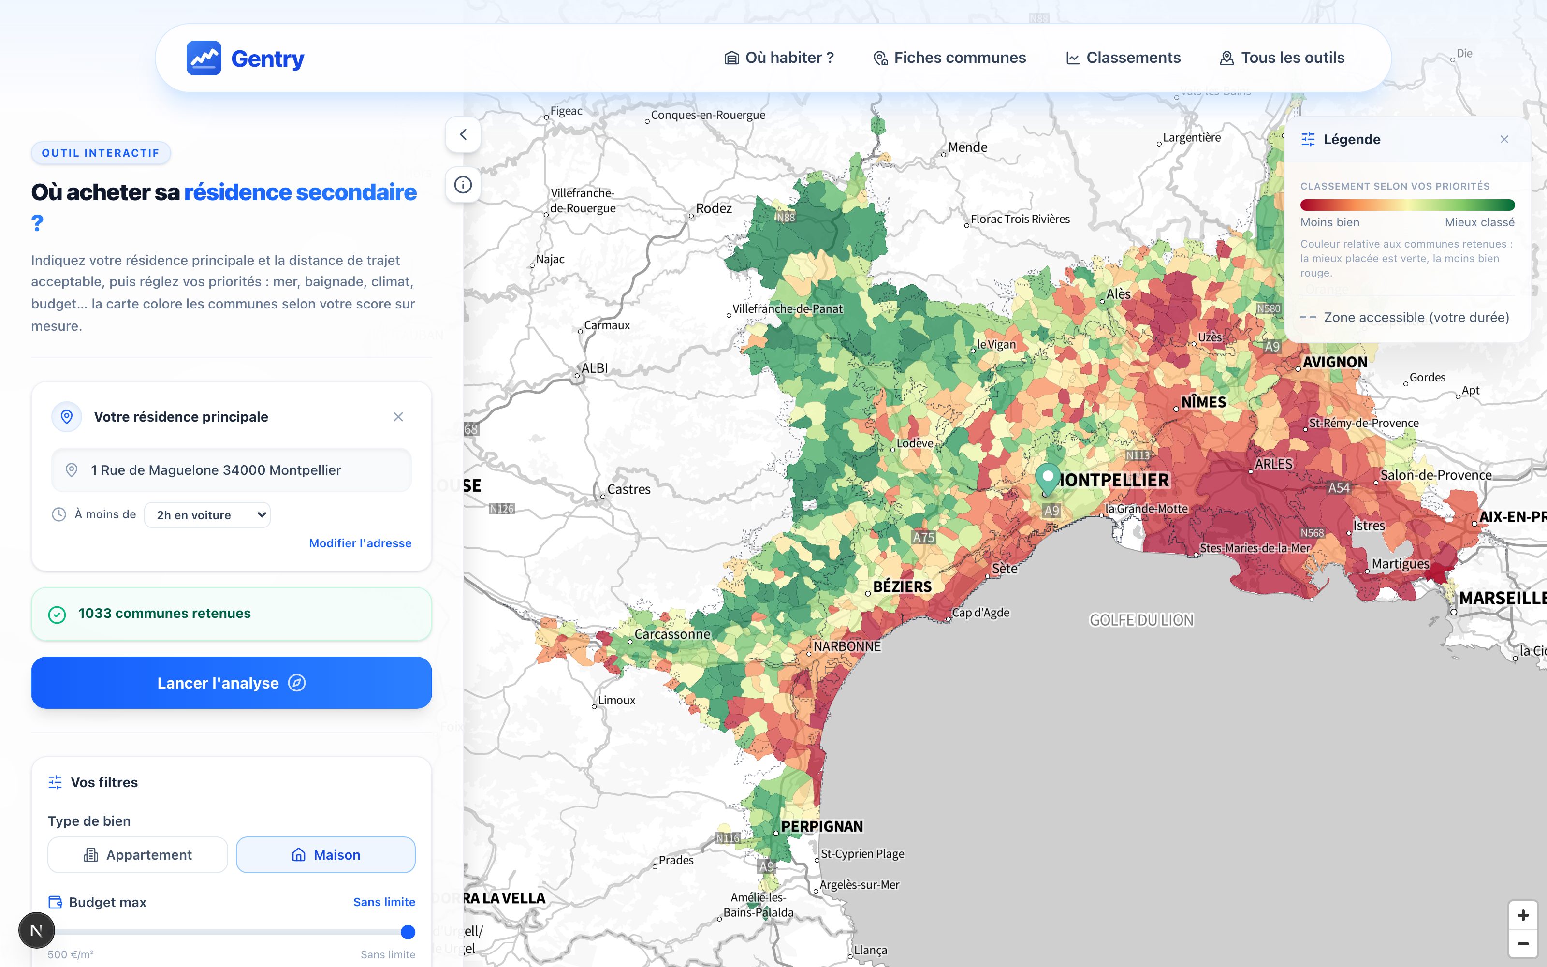
Task: Click the Type de bien label
Action: [x=89, y=821]
